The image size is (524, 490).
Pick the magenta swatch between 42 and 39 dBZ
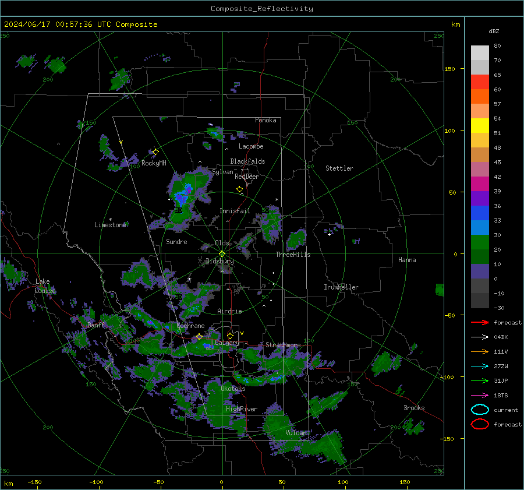(480, 184)
